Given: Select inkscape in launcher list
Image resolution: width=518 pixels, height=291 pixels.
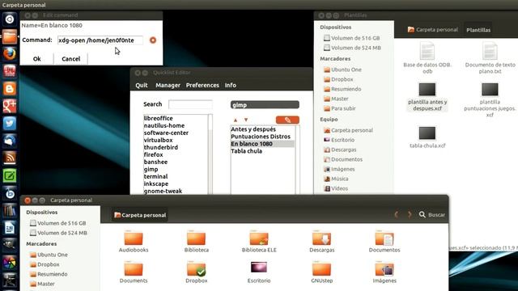Looking at the screenshot, I should point(156,183).
